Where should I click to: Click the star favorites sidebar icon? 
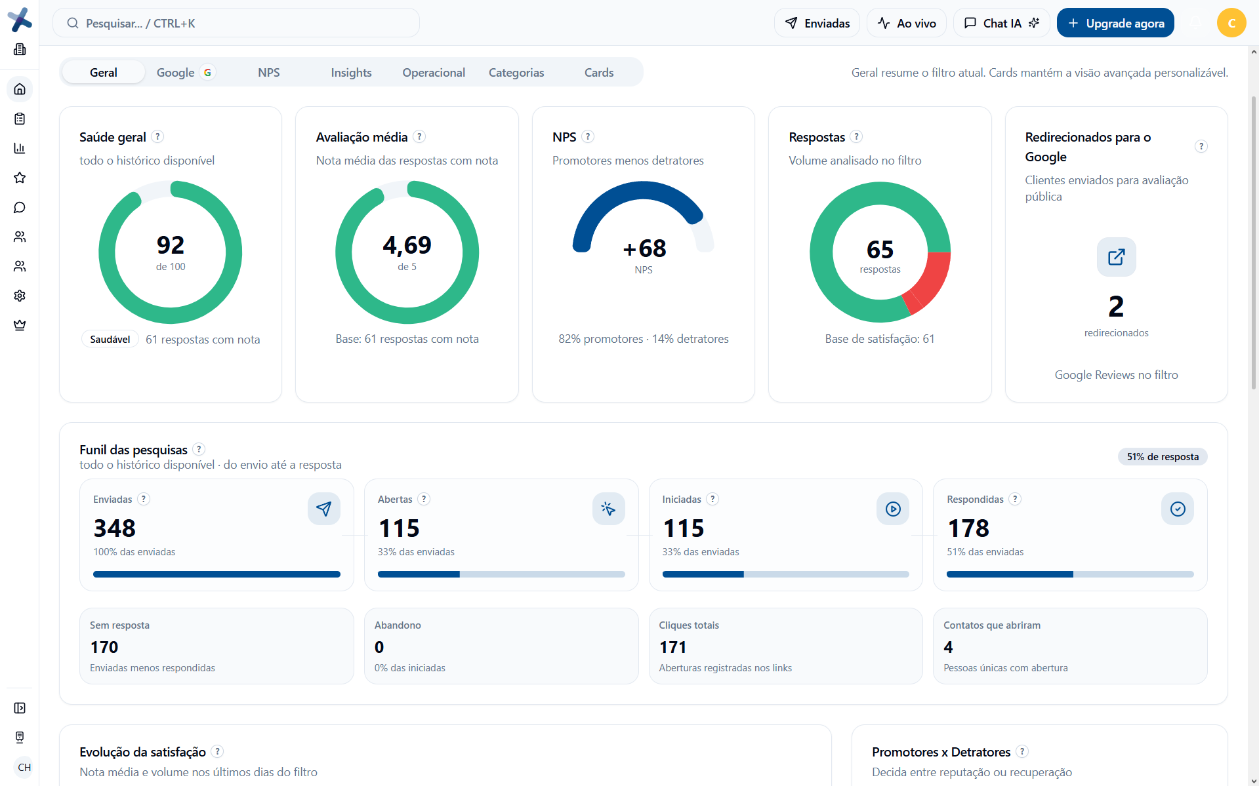[20, 178]
